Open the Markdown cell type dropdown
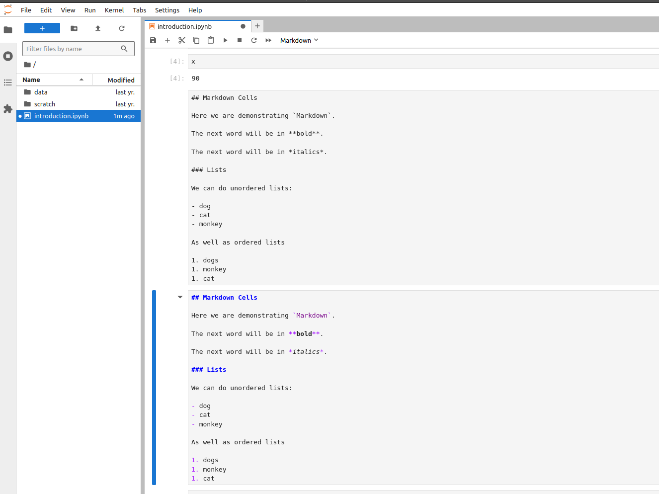Viewport: 659px width, 494px height. (299, 40)
